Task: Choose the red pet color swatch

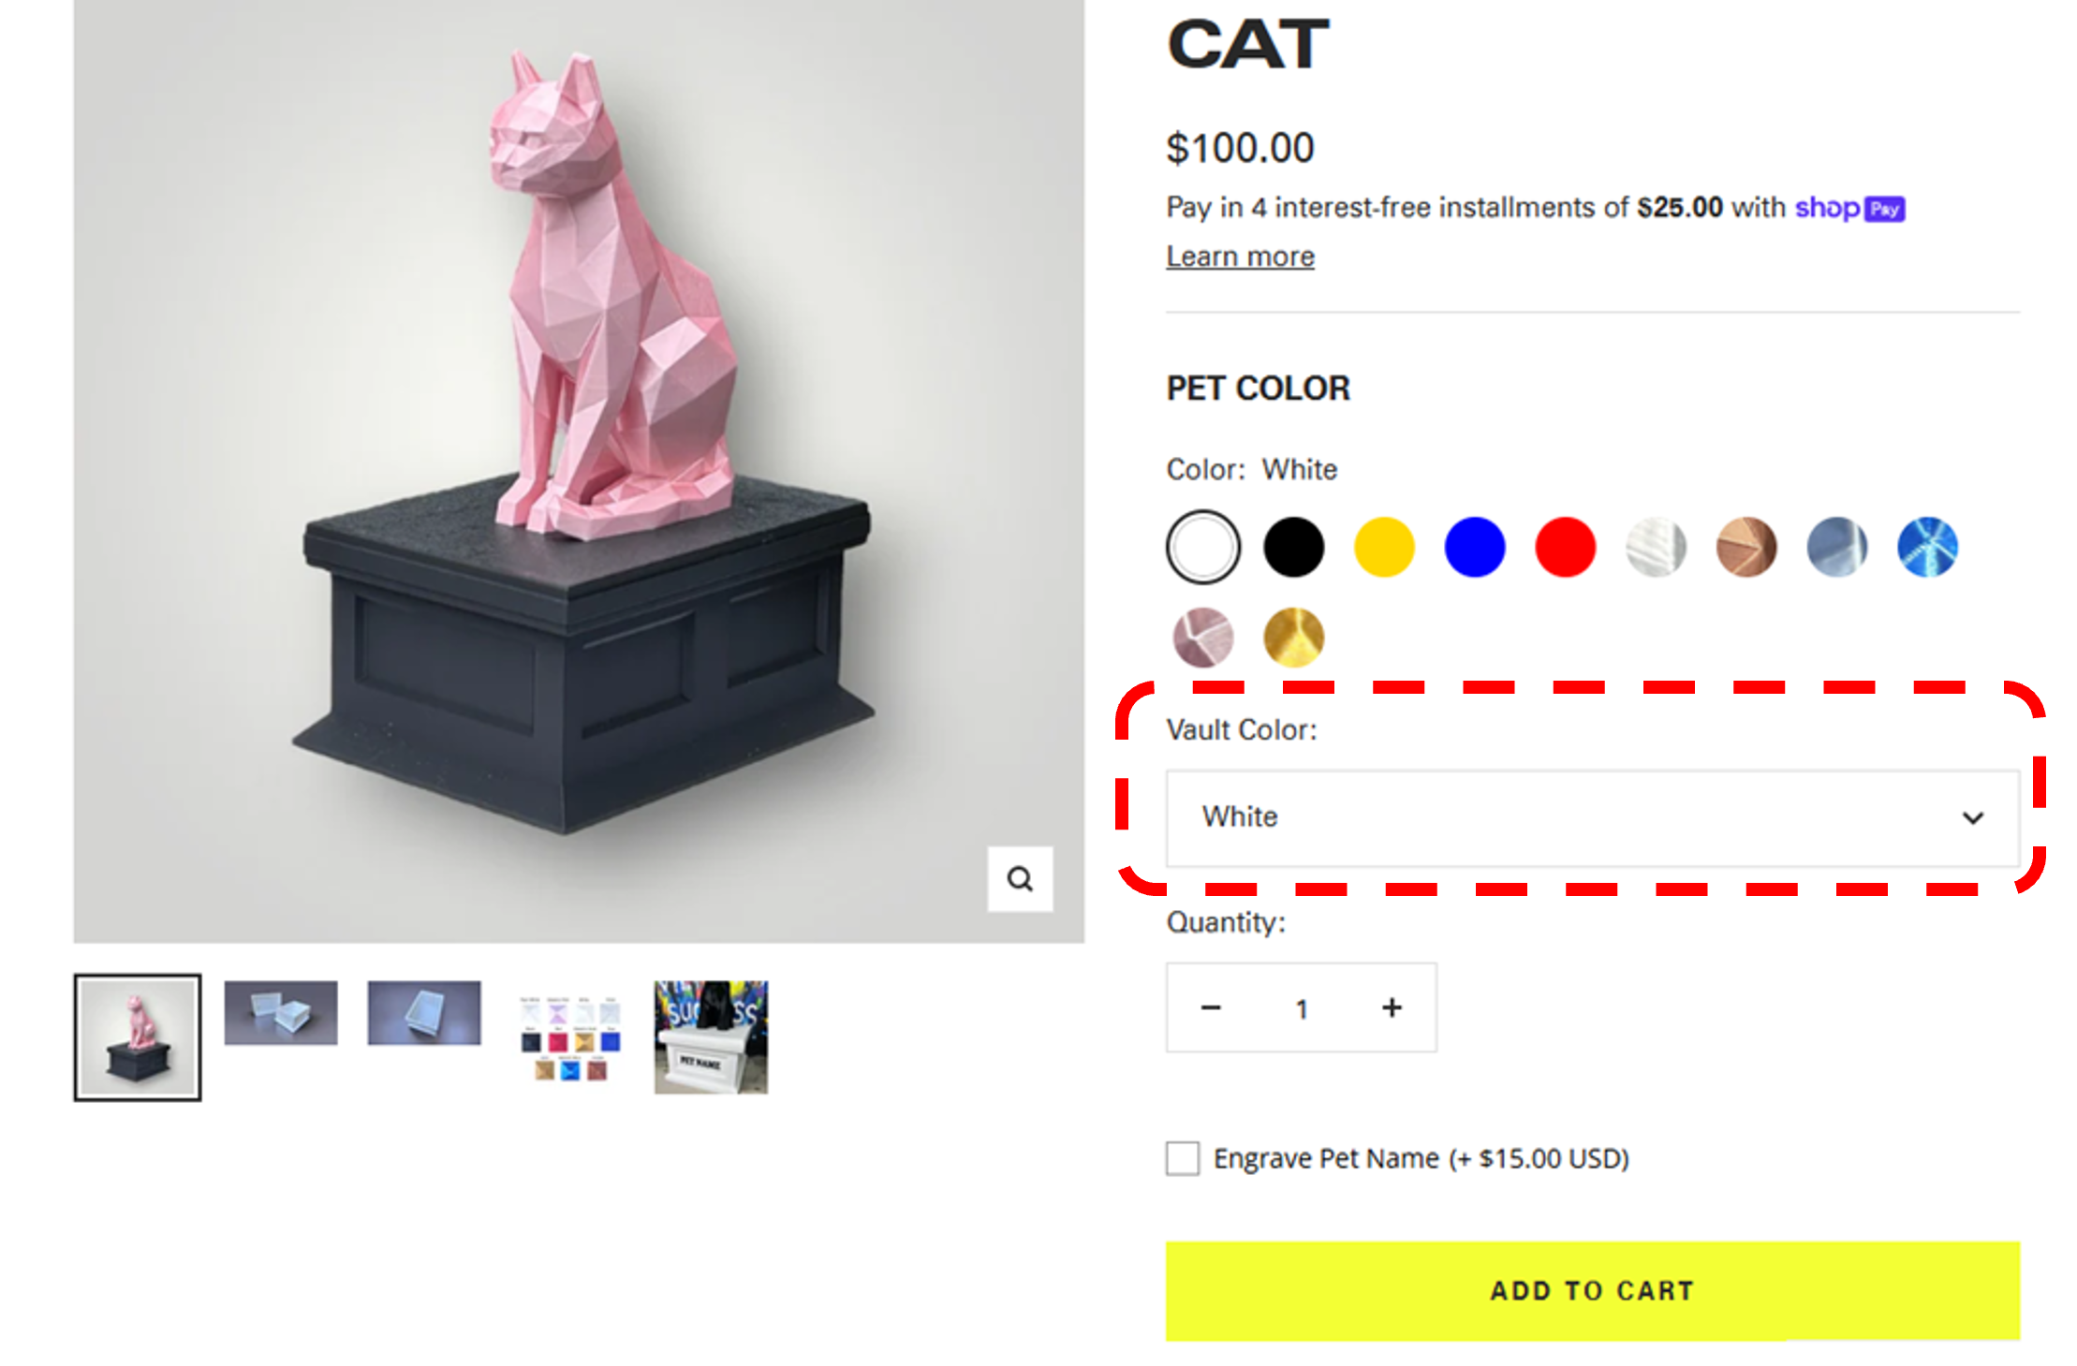Action: 1565,547
